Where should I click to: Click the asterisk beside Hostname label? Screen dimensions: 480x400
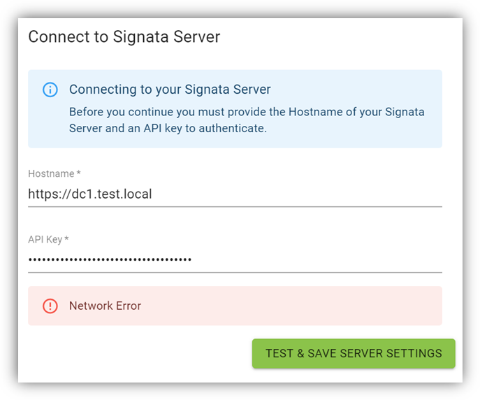click(79, 173)
